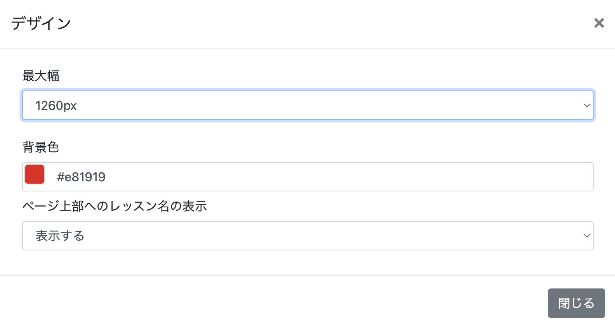Click the 最大幅 label
The image size is (615, 330).
[41, 76]
